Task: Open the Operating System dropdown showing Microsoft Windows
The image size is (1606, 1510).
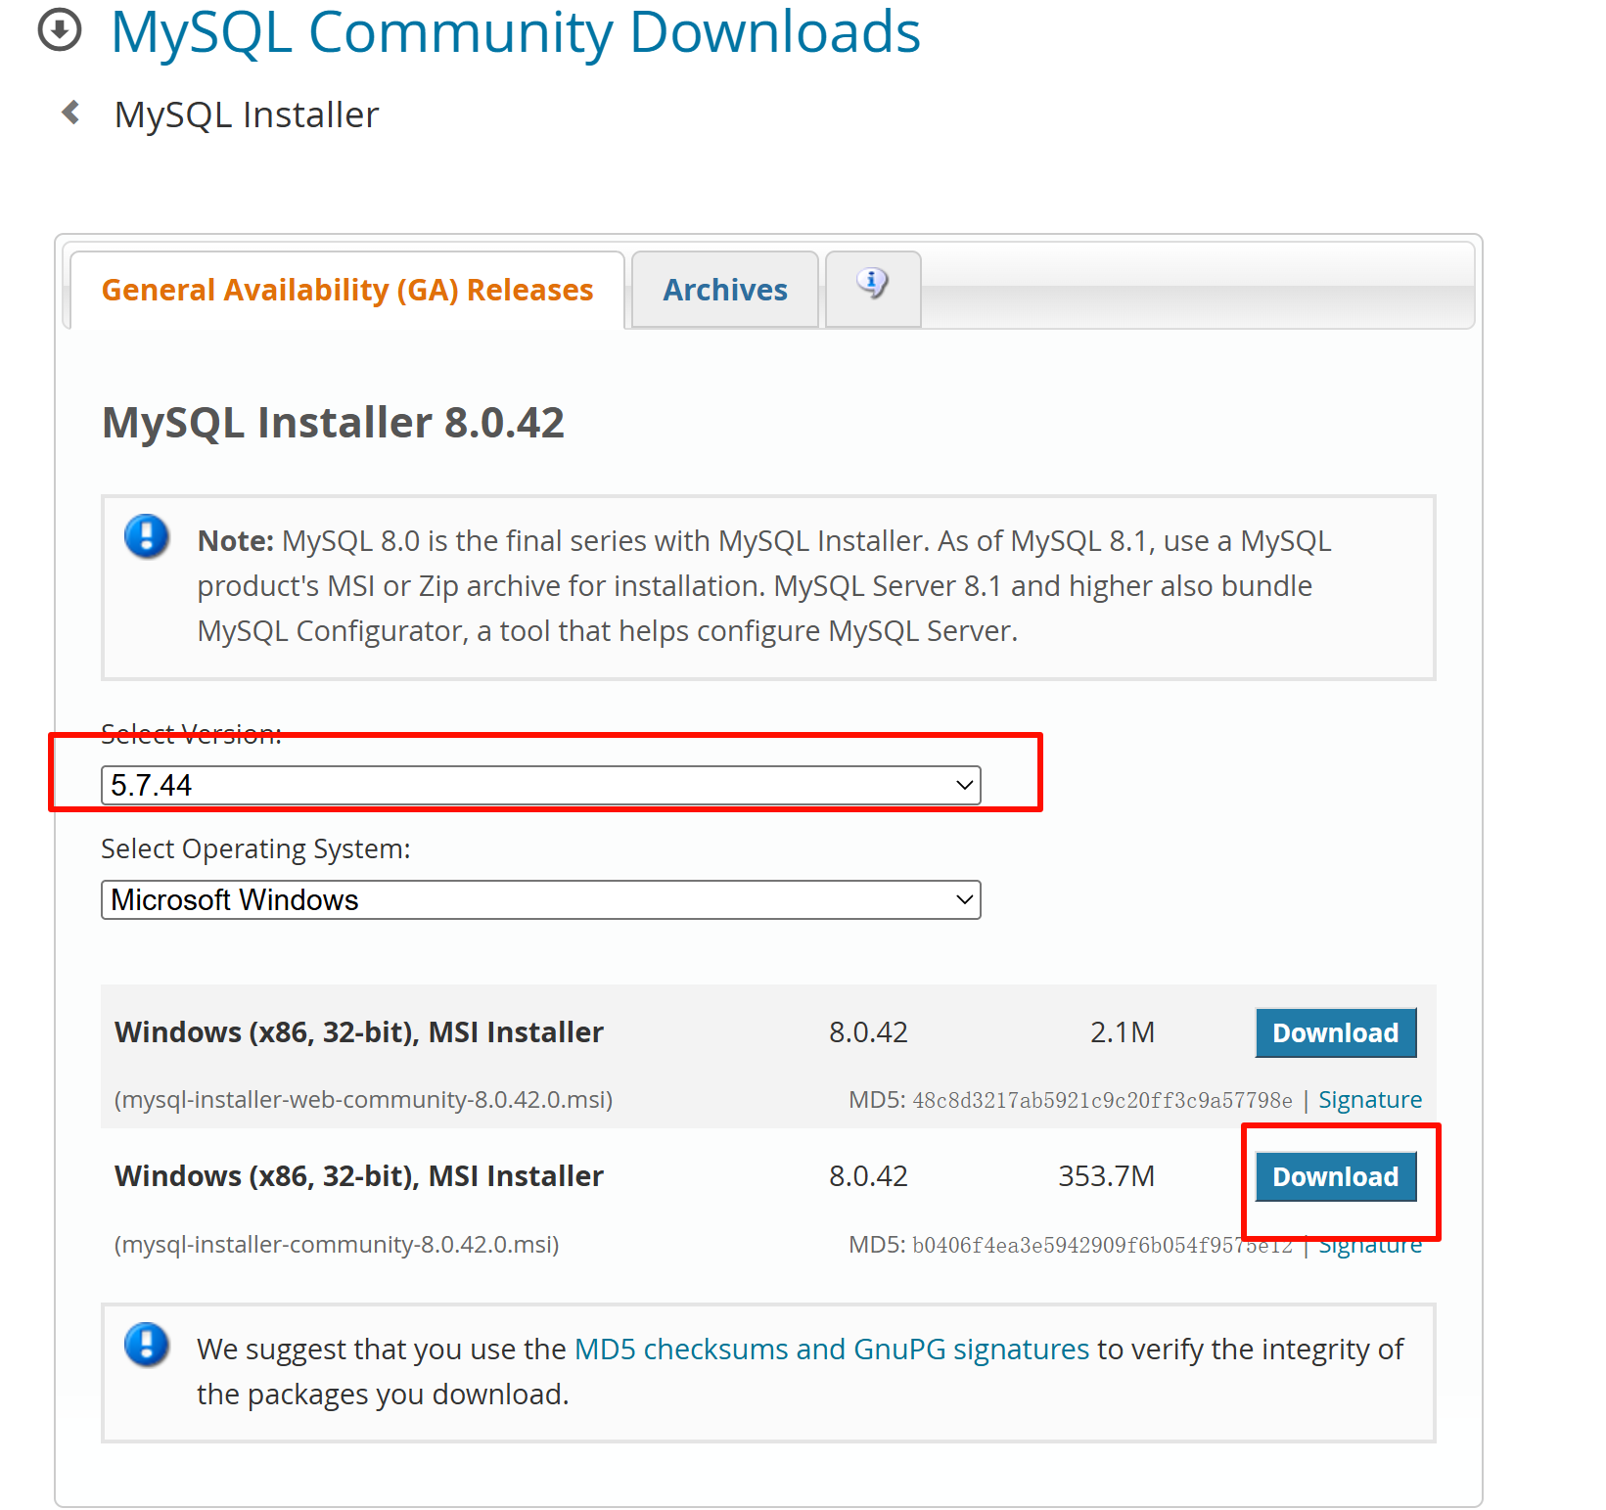Action: (541, 899)
